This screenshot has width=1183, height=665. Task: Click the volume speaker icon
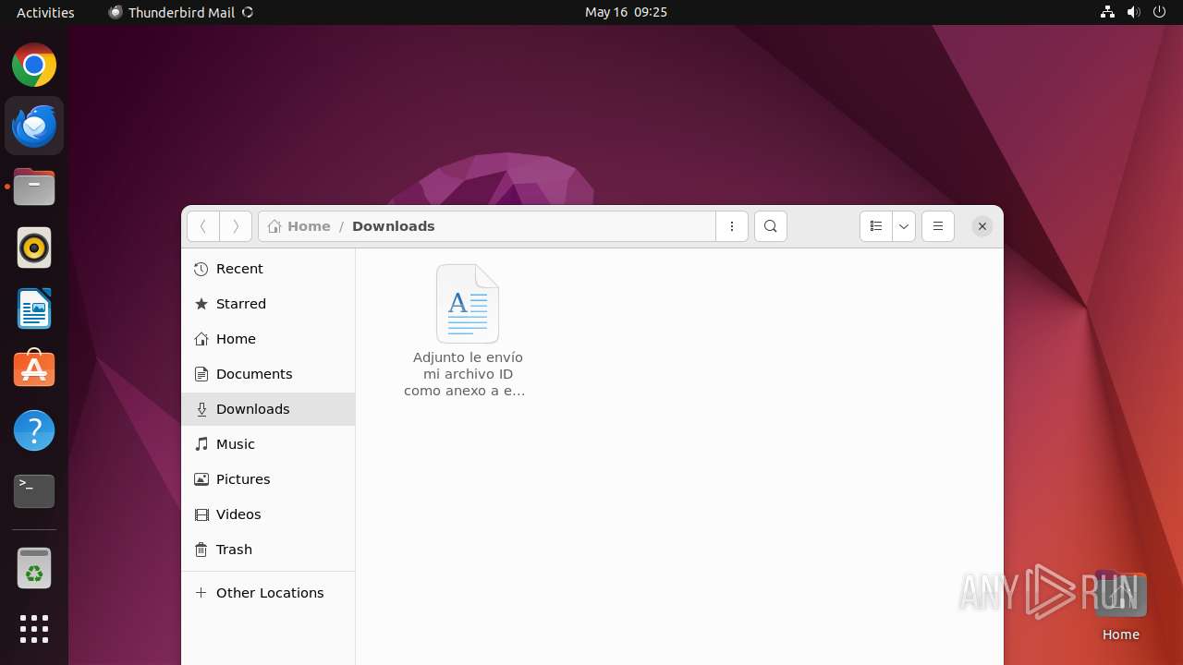[x=1134, y=12]
